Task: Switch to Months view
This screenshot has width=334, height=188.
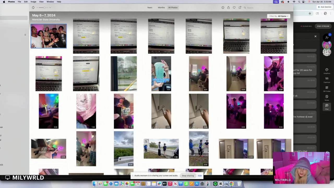Action: pos(161,8)
